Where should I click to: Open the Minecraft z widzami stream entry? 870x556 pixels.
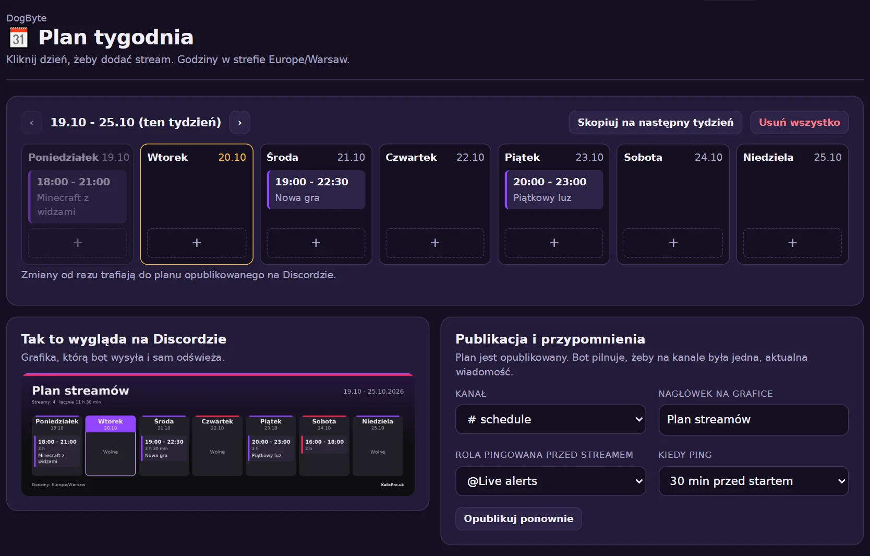(x=78, y=197)
